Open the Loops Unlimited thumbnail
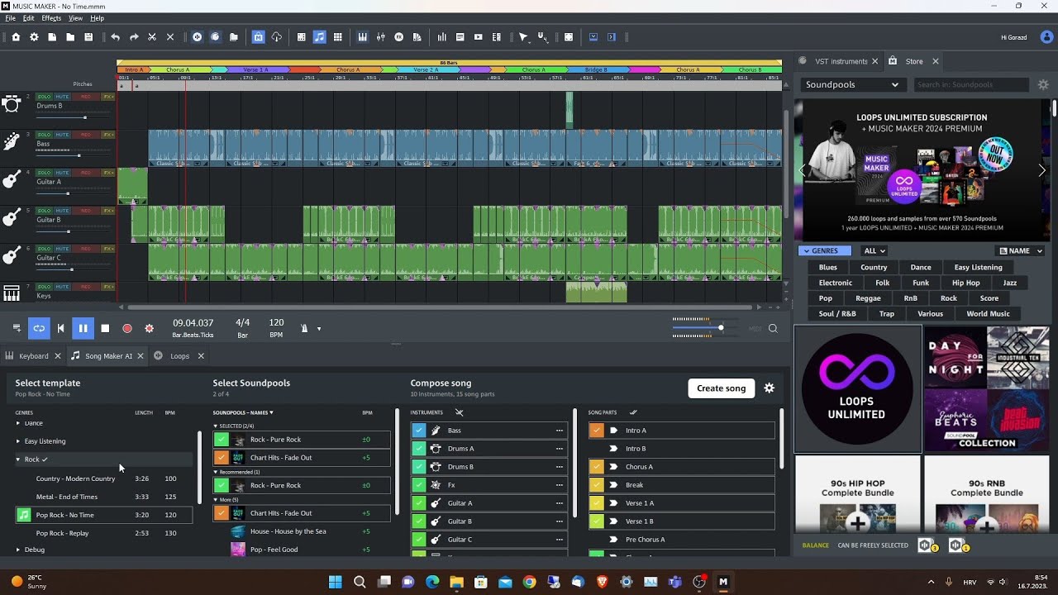 point(857,389)
